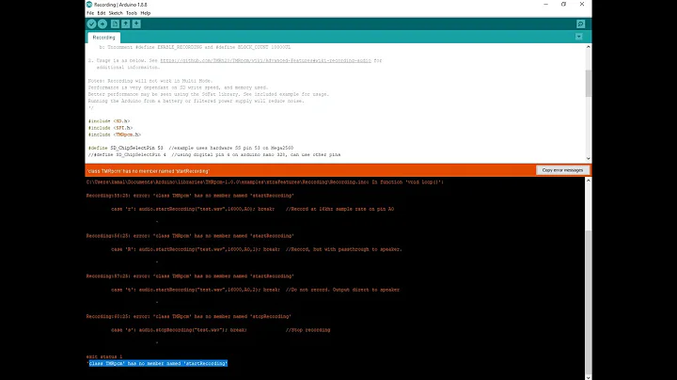Click the case 's' stopRecording console line

coord(221,330)
